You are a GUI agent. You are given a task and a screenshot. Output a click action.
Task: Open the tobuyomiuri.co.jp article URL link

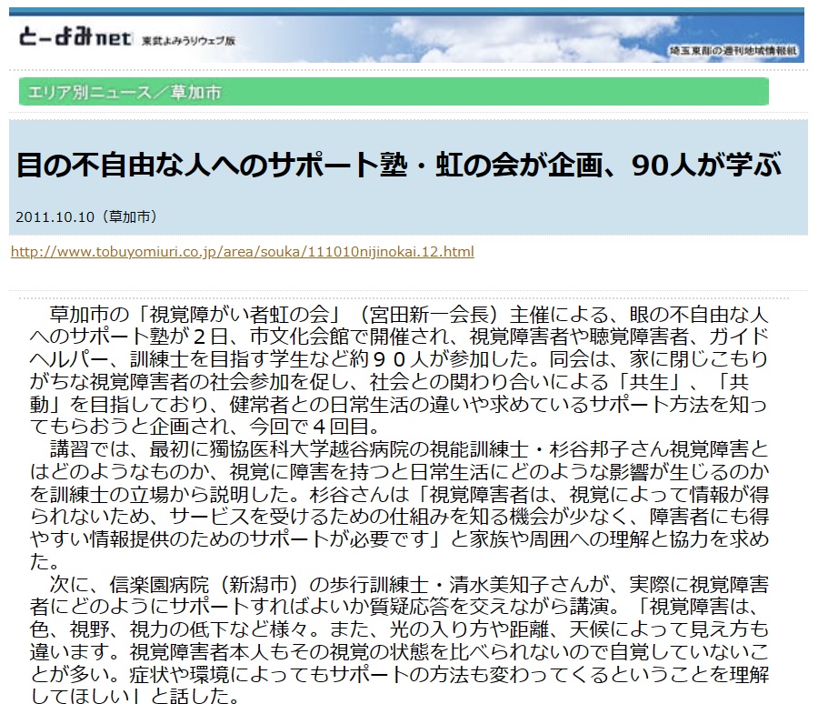click(x=242, y=252)
